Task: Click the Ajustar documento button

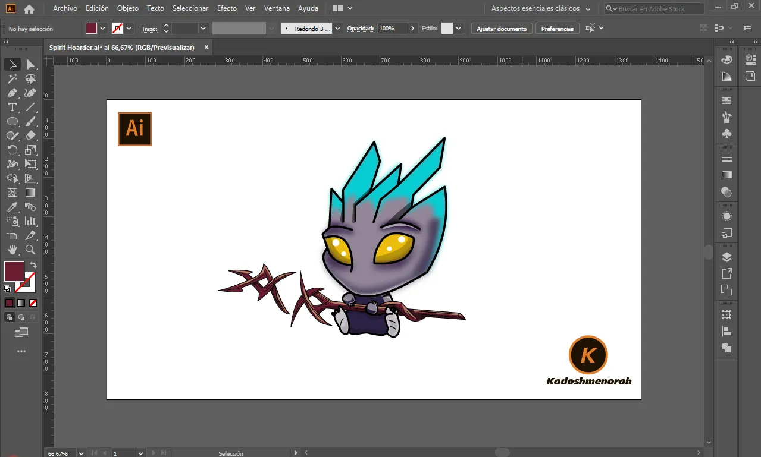Action: [x=502, y=29]
